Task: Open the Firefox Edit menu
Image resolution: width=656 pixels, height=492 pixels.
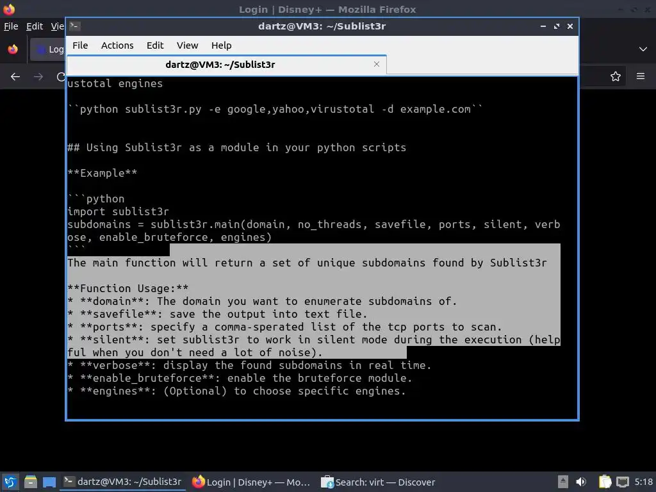Action: [35, 26]
